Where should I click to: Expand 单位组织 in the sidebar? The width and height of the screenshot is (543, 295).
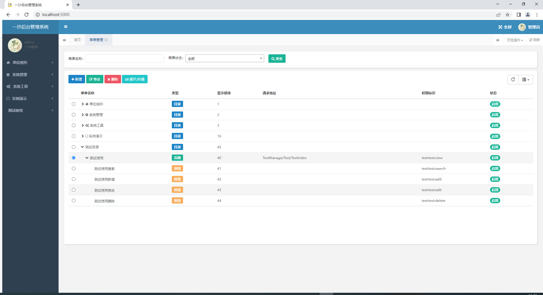click(x=30, y=62)
